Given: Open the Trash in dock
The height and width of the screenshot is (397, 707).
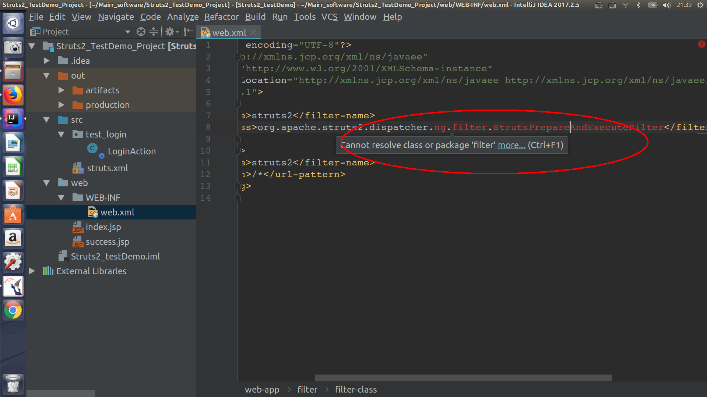Looking at the screenshot, I should tap(13, 383).
